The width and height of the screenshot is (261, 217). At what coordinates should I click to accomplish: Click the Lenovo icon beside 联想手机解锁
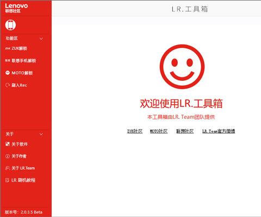tap(8, 61)
